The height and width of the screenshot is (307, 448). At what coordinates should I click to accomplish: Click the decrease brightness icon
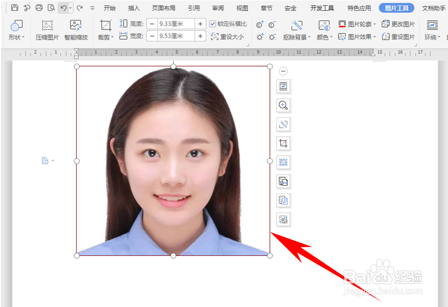click(x=272, y=37)
